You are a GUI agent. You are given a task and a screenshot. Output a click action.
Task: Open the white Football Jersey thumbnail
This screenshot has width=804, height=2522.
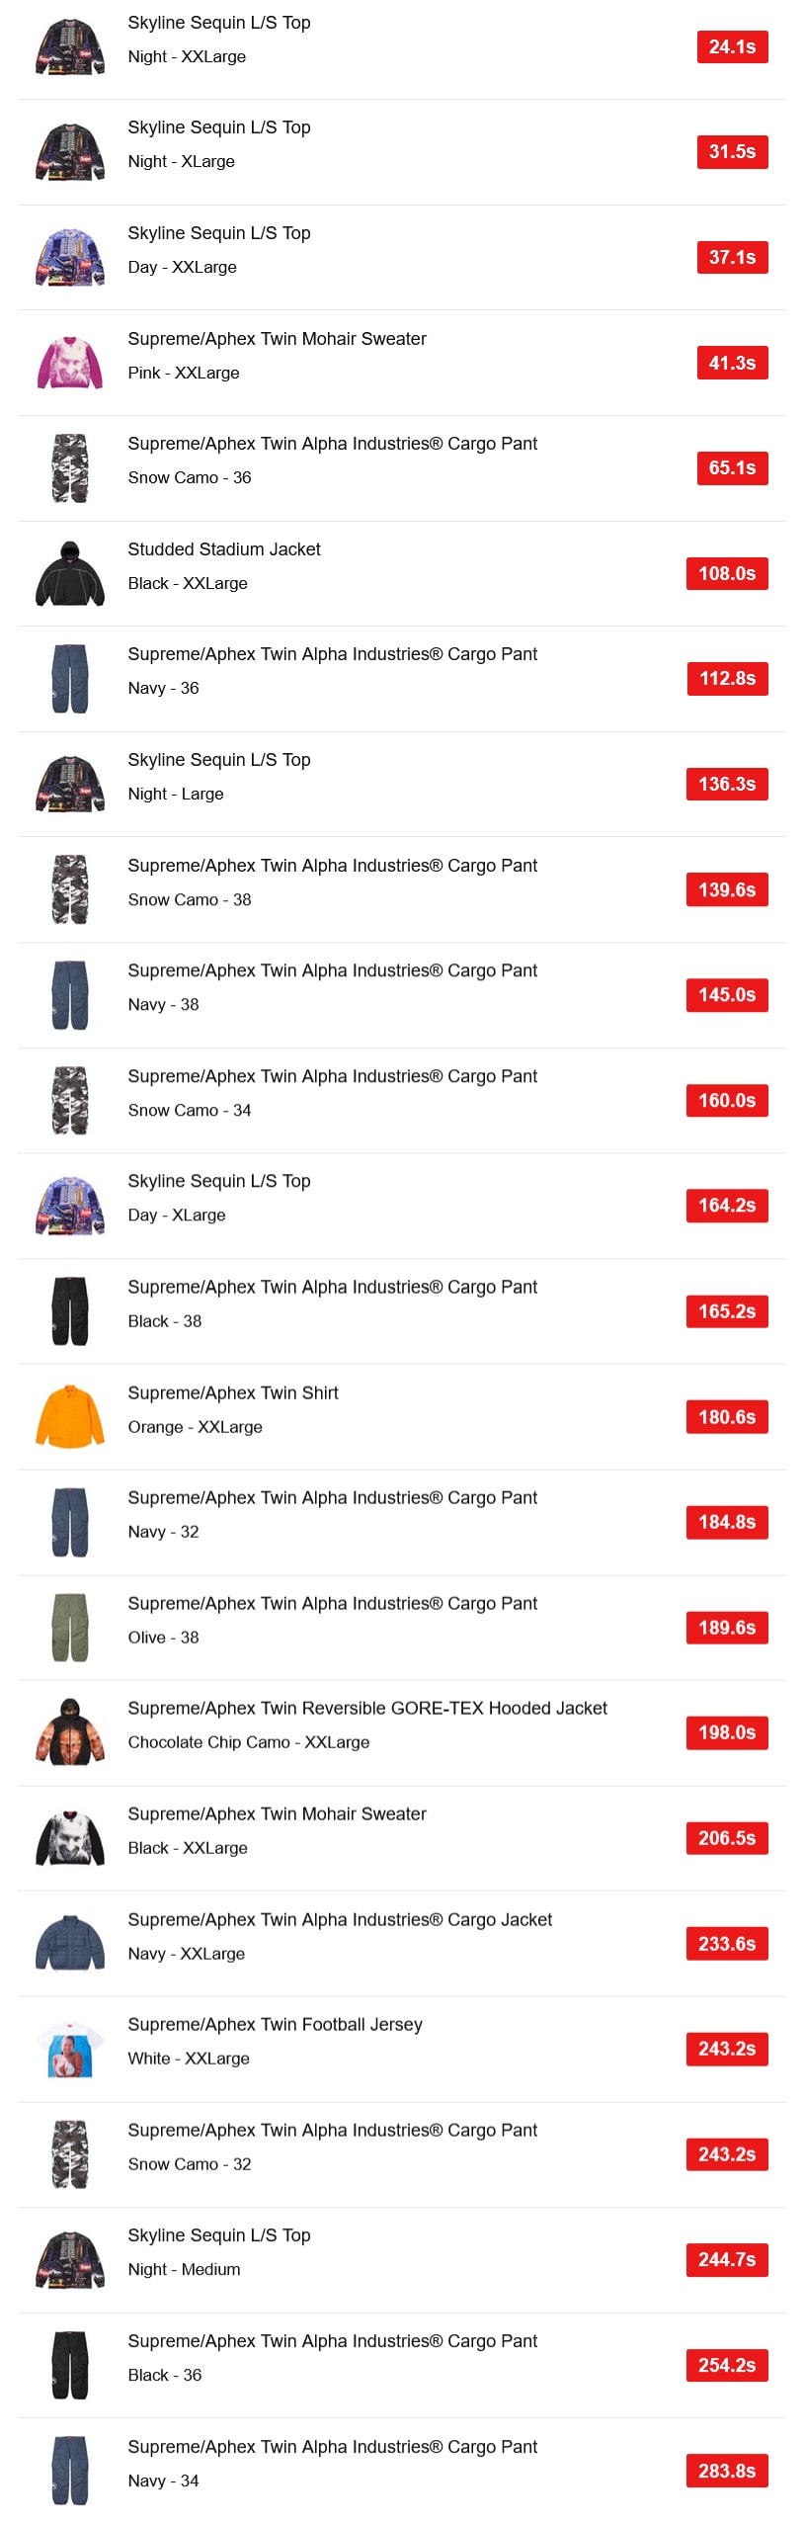pos(70,2049)
